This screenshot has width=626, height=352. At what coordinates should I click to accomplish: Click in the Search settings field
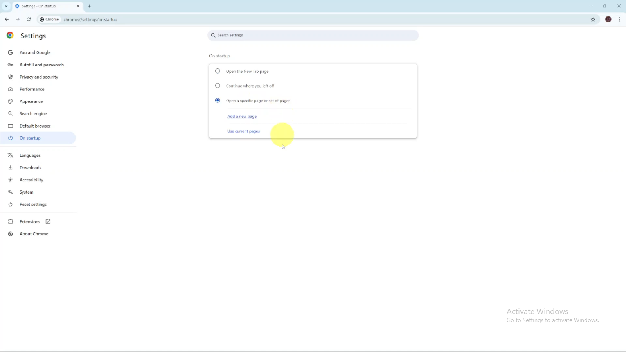(x=313, y=35)
